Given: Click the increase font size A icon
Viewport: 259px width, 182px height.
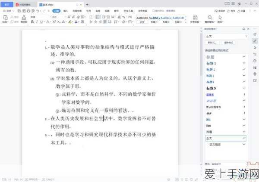Looking at the screenshot, I should [69, 17].
